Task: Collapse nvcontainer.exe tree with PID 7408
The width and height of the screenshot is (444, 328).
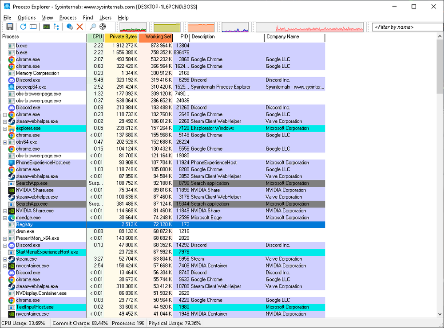Action: [x=5, y=266]
